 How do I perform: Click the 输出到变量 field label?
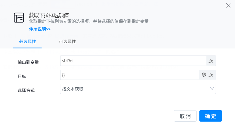click(x=28, y=62)
